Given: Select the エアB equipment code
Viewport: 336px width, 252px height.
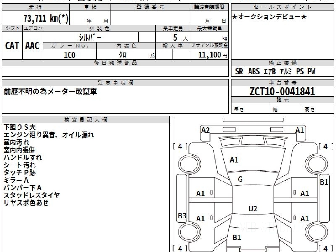Looking at the screenshot, I should pyautogui.click(x=270, y=72).
